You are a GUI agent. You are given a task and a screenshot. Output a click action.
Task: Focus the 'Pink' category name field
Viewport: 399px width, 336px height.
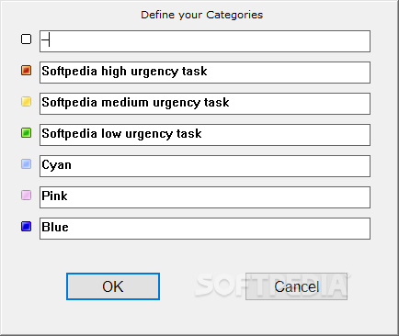pos(205,197)
